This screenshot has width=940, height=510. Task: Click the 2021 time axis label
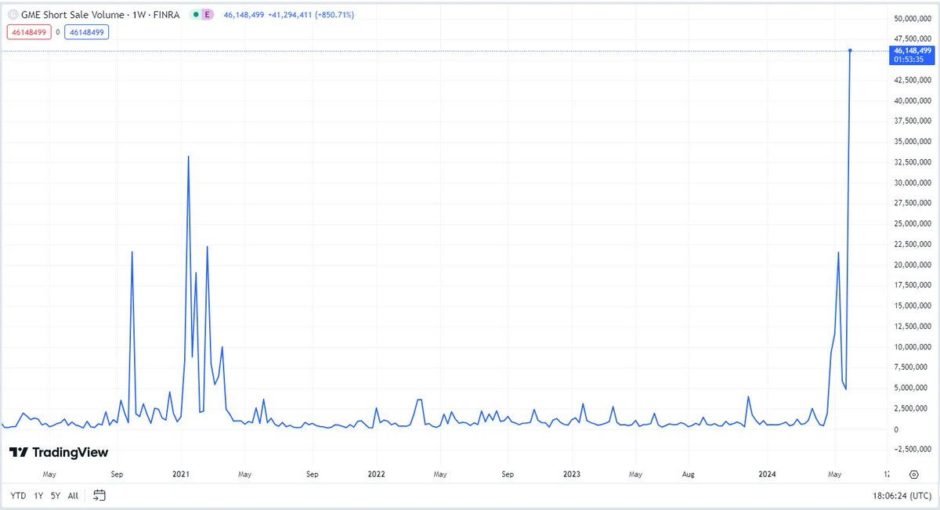coord(181,474)
